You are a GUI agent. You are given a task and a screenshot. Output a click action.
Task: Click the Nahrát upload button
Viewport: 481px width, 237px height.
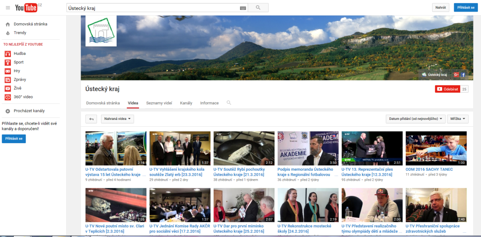coord(441,8)
